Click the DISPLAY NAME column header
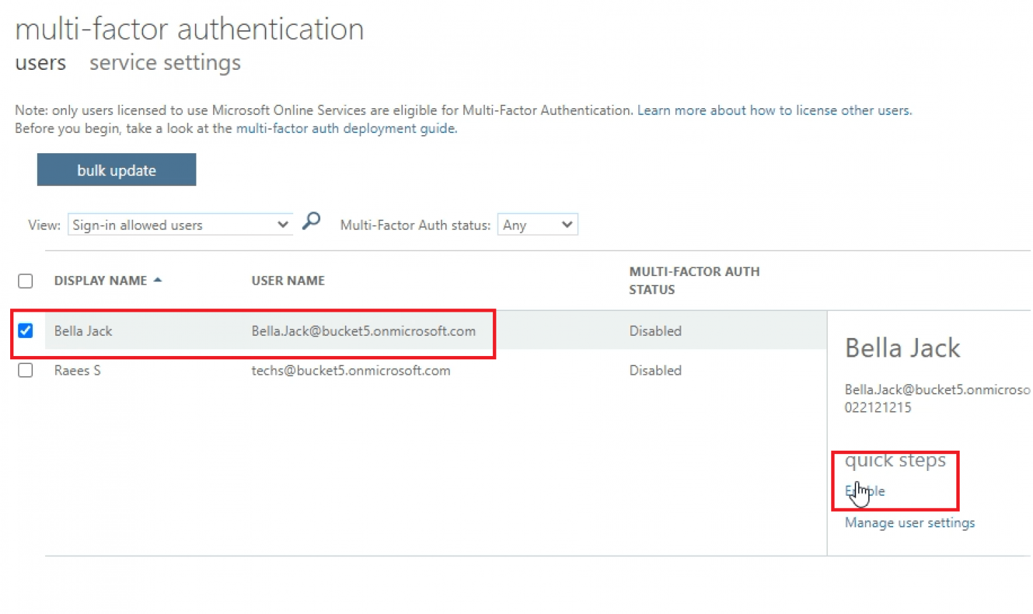This screenshot has width=1033, height=614. (101, 280)
